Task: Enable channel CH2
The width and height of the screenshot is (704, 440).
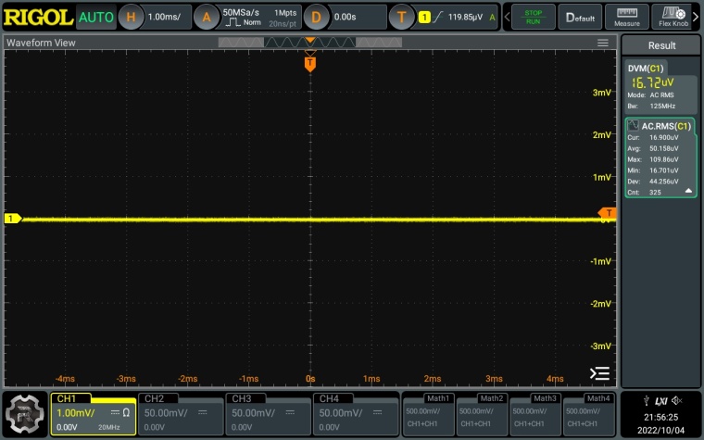Action: click(180, 413)
